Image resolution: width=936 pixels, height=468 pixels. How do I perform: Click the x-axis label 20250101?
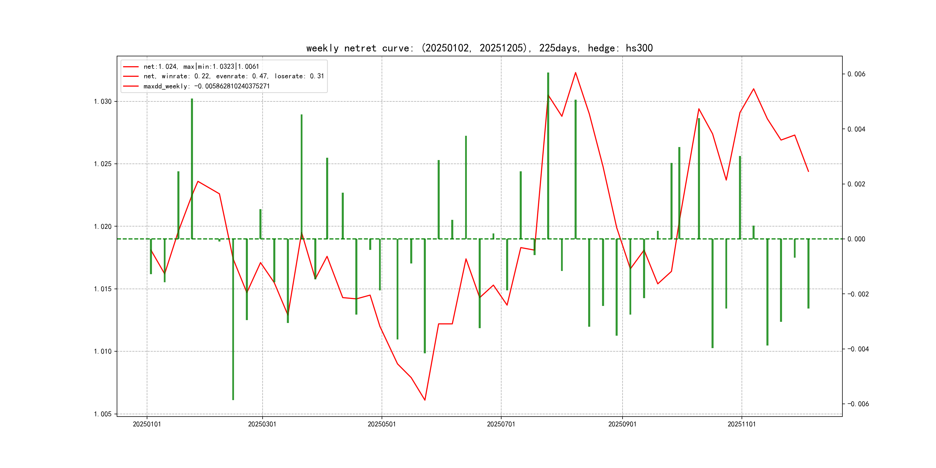[147, 424]
